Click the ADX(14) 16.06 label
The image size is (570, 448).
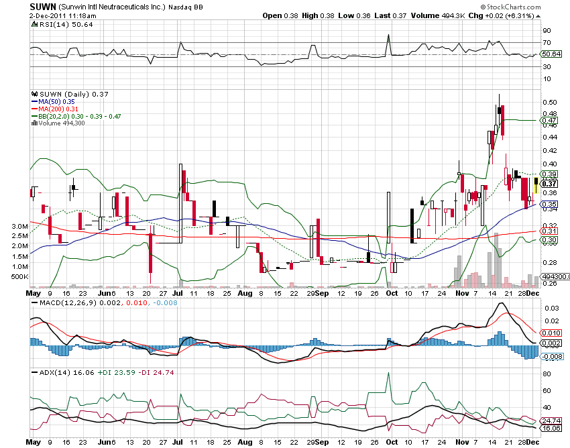tap(66, 372)
